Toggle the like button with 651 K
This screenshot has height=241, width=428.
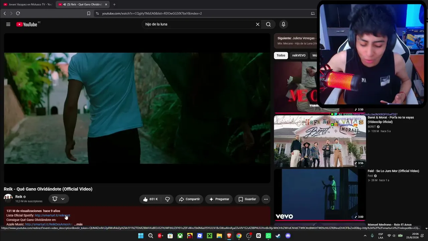pos(150,199)
